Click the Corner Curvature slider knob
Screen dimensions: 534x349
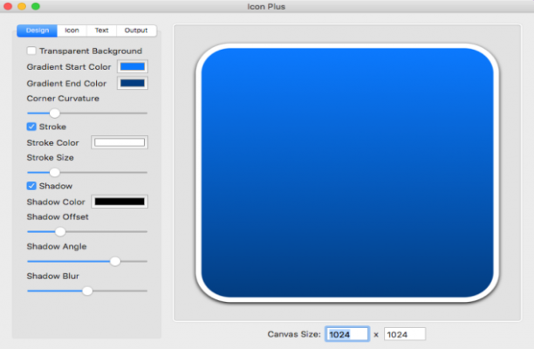pos(54,113)
